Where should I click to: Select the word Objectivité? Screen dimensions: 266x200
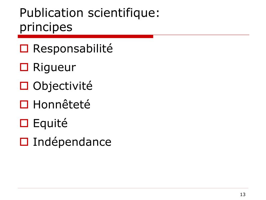[x=63, y=86]
